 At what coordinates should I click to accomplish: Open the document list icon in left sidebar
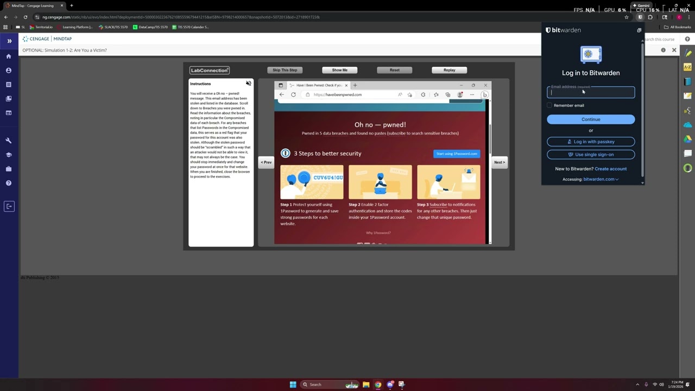pos(9,85)
